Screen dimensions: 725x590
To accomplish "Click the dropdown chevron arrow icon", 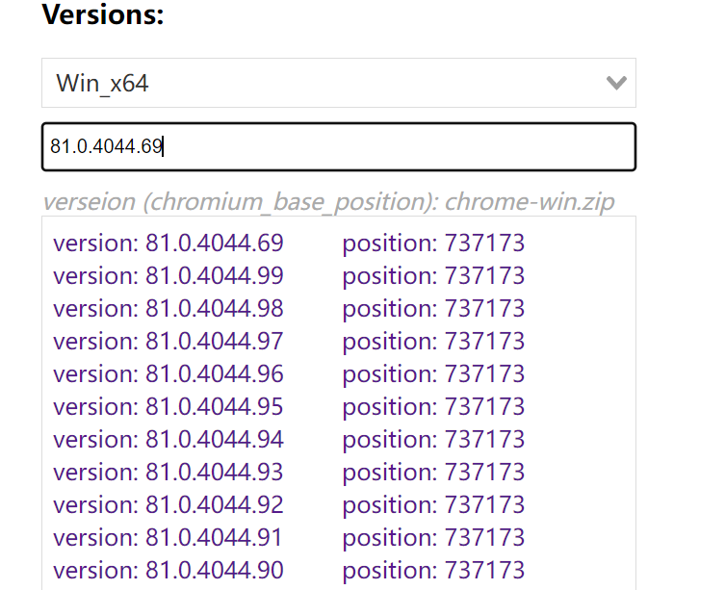I will point(616,83).
